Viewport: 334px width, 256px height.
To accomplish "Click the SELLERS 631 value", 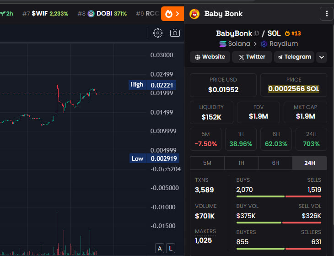I will (316, 242).
